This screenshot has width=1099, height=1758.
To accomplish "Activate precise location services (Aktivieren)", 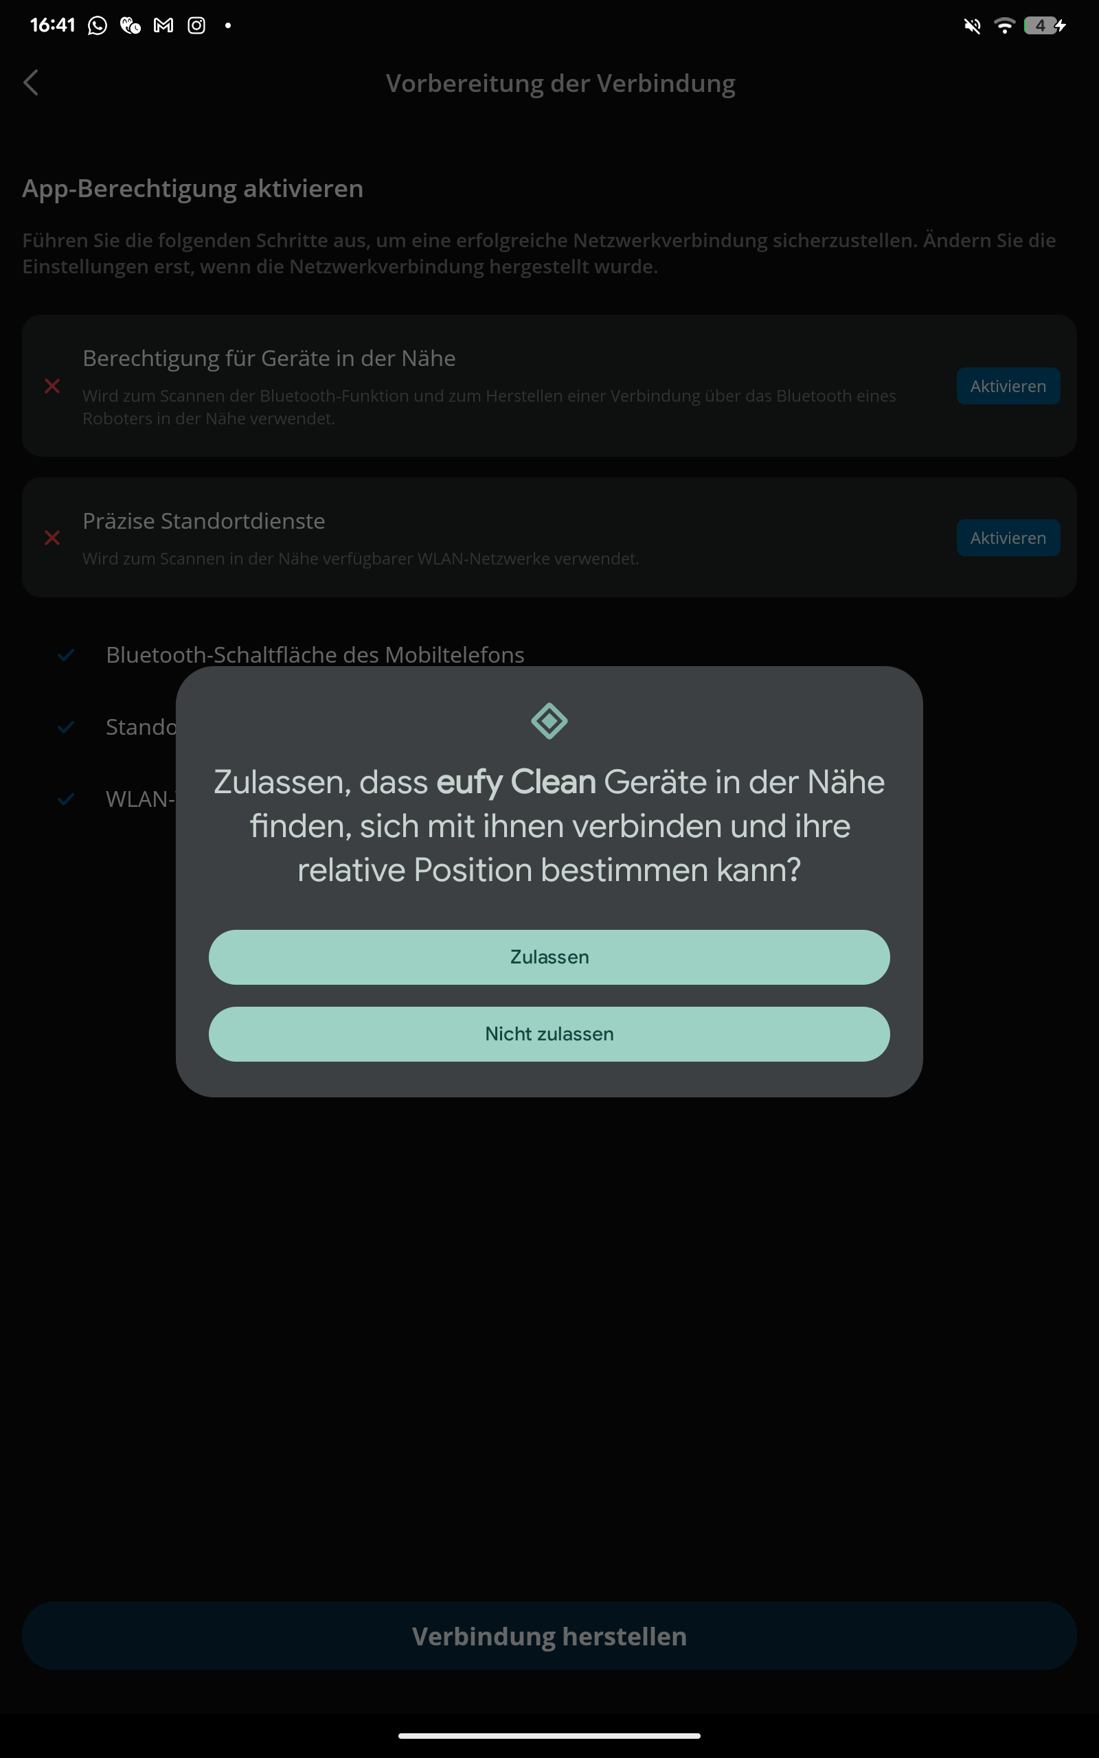I will (1008, 538).
